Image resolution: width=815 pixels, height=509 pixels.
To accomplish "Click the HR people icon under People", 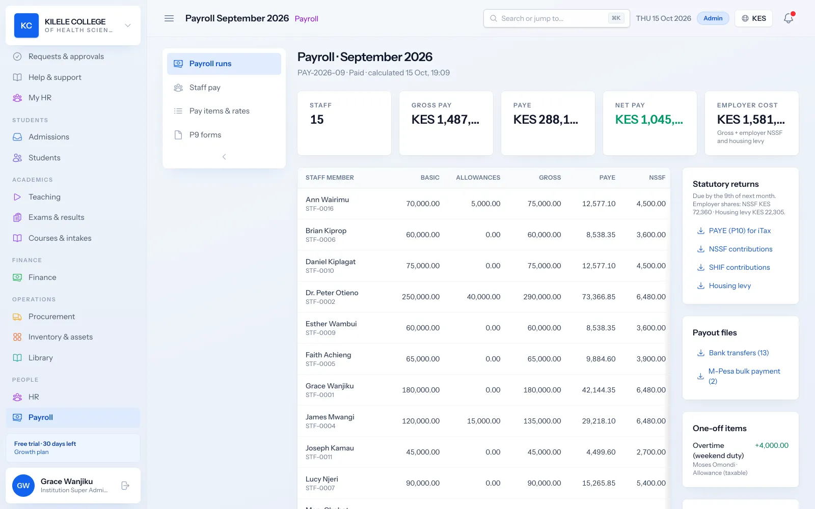I will click(x=17, y=397).
